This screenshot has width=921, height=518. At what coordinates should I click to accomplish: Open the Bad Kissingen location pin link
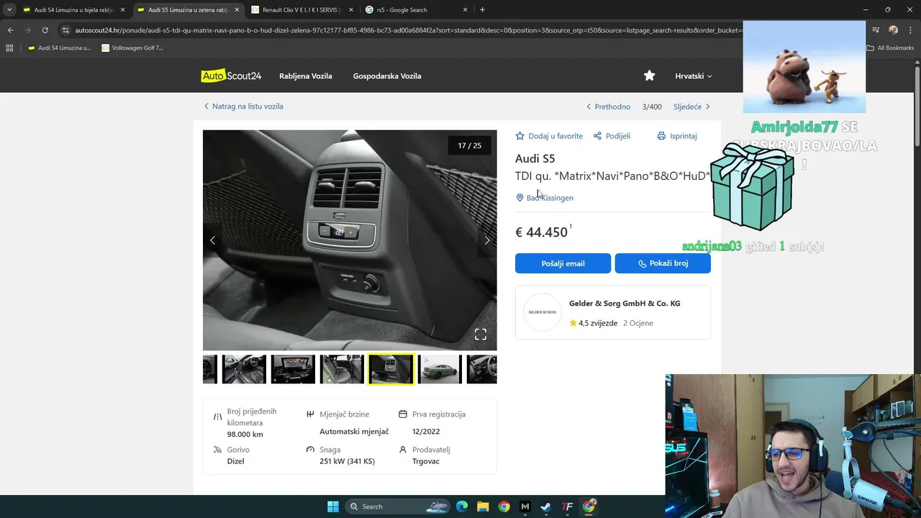tap(545, 198)
